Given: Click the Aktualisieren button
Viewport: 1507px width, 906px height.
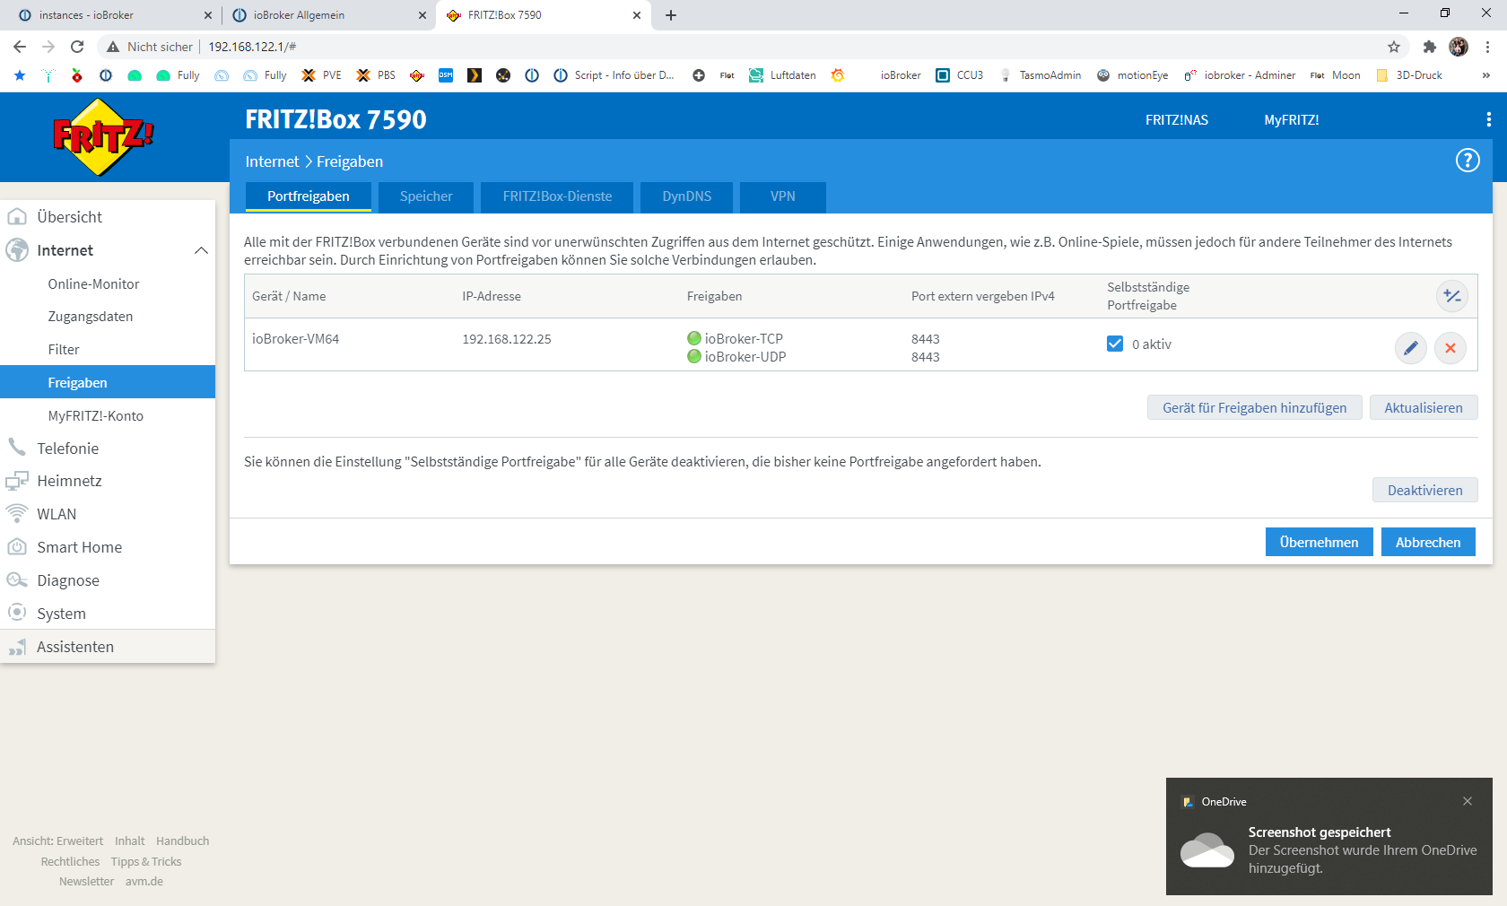Looking at the screenshot, I should pos(1424,407).
